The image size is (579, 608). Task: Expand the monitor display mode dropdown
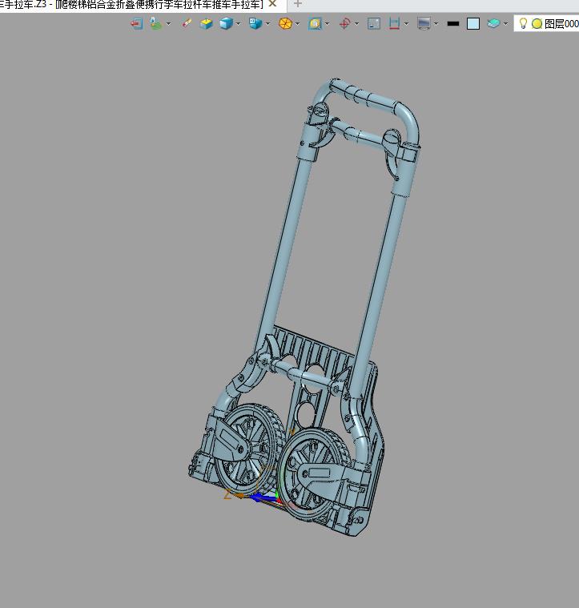[436, 24]
